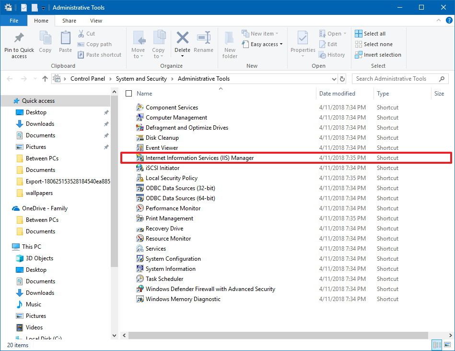Click Select all in ribbon

click(370, 34)
